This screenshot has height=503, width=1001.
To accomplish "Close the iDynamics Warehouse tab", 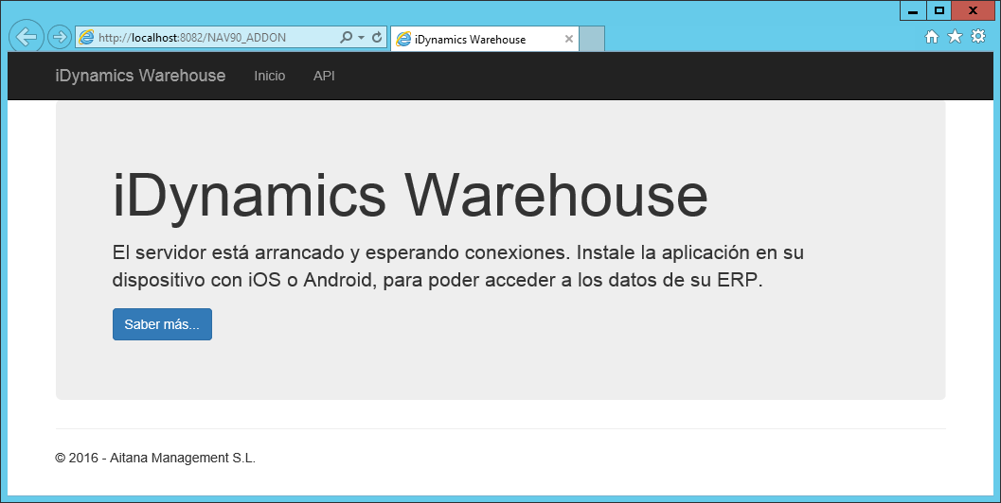I will (569, 39).
